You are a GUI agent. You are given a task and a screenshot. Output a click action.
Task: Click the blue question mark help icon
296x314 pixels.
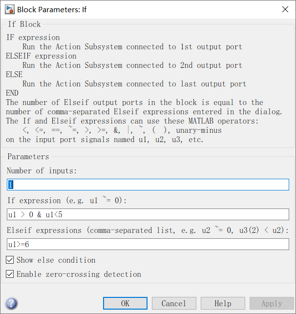pos(12,303)
